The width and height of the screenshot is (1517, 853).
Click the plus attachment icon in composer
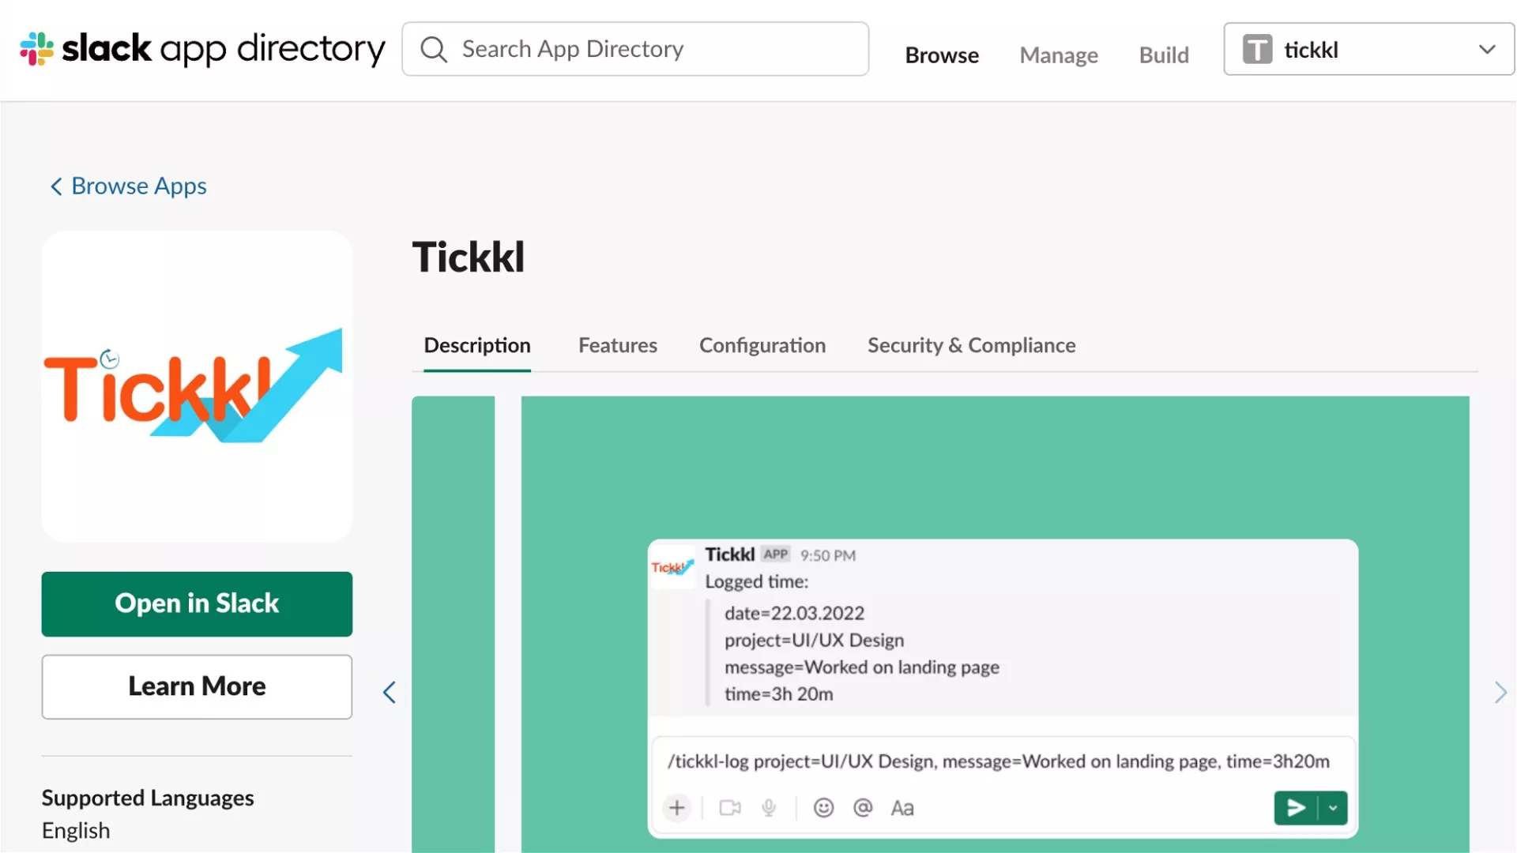677,808
